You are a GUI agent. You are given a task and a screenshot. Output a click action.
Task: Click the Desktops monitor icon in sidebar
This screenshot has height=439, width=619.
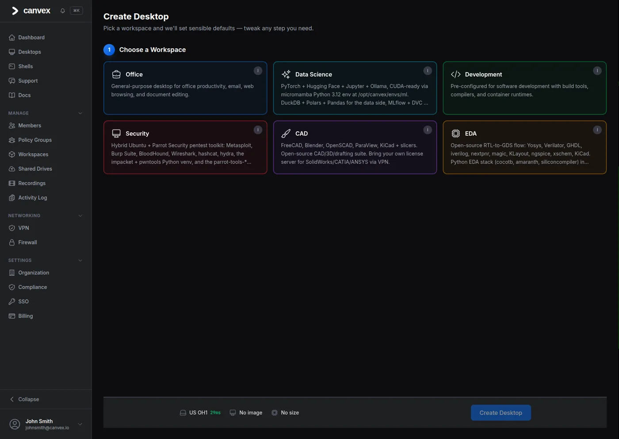pyautogui.click(x=12, y=52)
